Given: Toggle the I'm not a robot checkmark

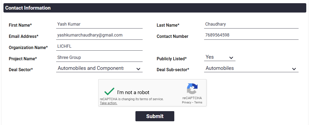Looking at the screenshot, I should pos(109,92).
